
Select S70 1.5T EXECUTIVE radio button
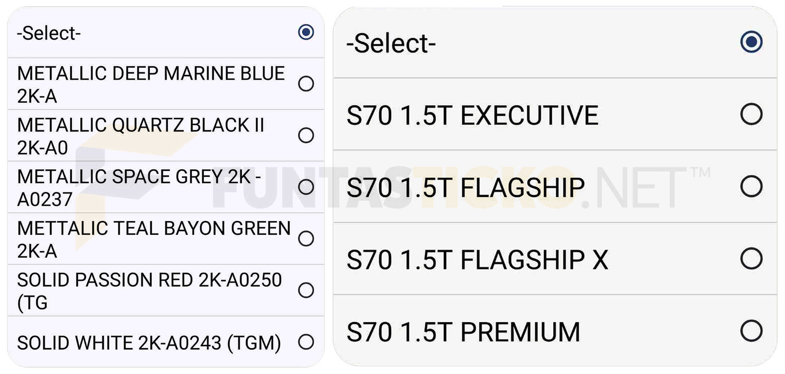(x=751, y=114)
